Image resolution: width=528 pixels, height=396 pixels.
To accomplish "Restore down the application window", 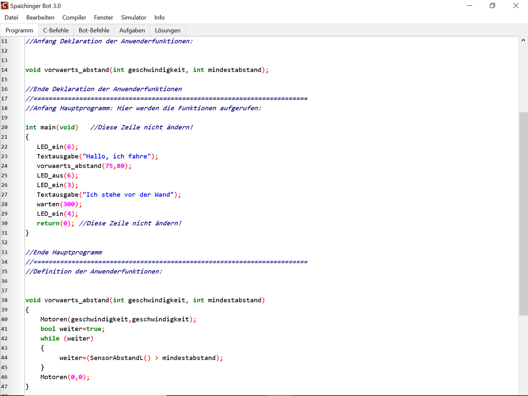I will (x=492, y=6).
